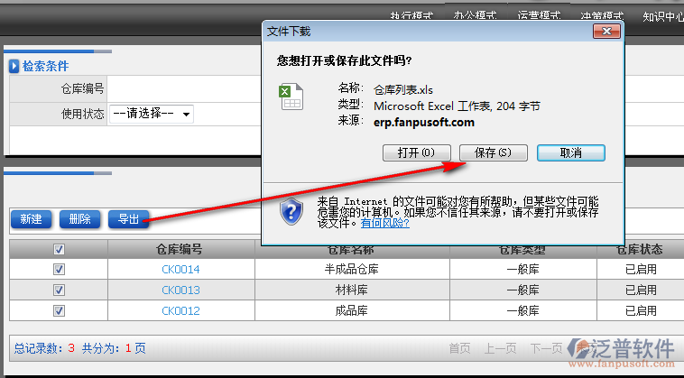Click the blue security shield icon
This screenshot has height=378, width=684.
[291, 211]
